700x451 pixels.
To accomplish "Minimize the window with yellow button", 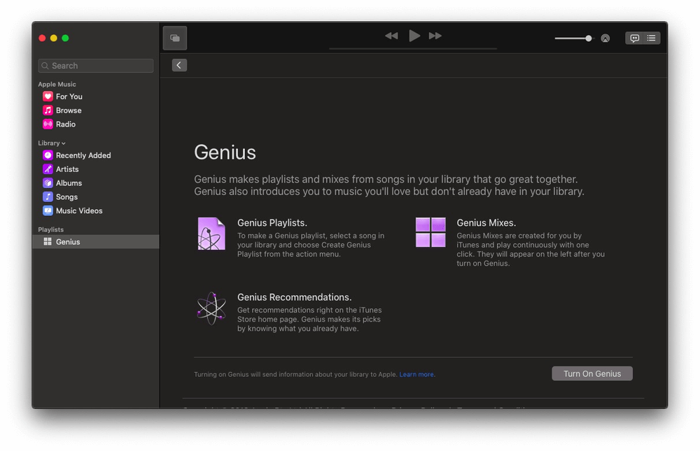I will pyautogui.click(x=54, y=38).
